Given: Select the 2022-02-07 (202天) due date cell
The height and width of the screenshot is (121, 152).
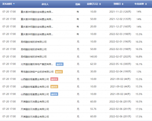Looking at the screenshot, I should click(x=120, y=57).
